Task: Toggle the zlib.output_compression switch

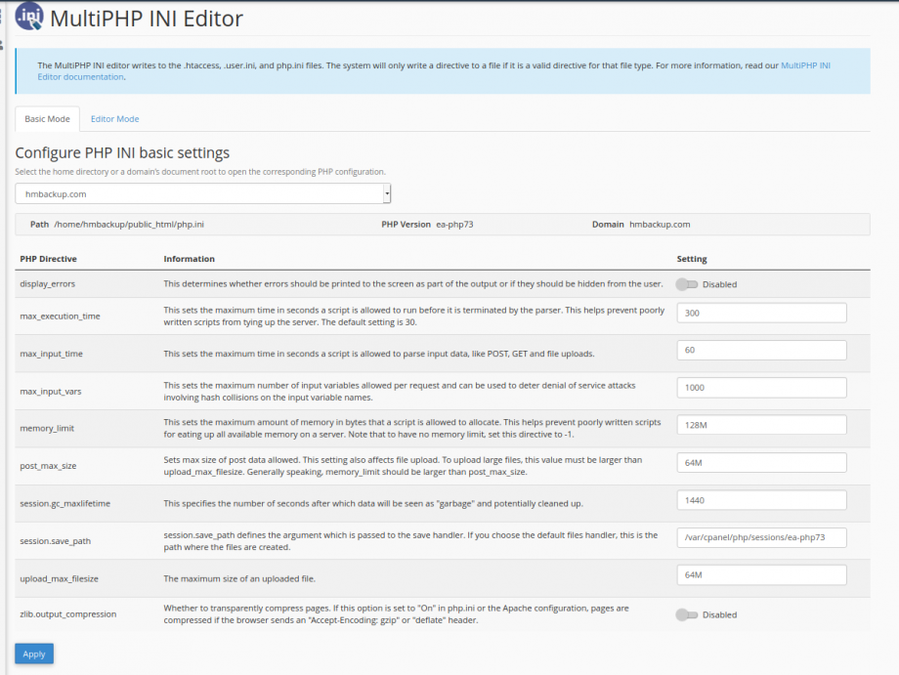Action: coord(686,614)
